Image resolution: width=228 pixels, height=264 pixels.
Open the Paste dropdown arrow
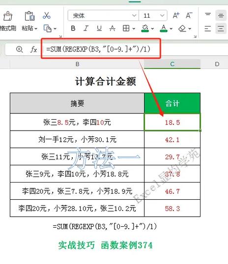36,28
